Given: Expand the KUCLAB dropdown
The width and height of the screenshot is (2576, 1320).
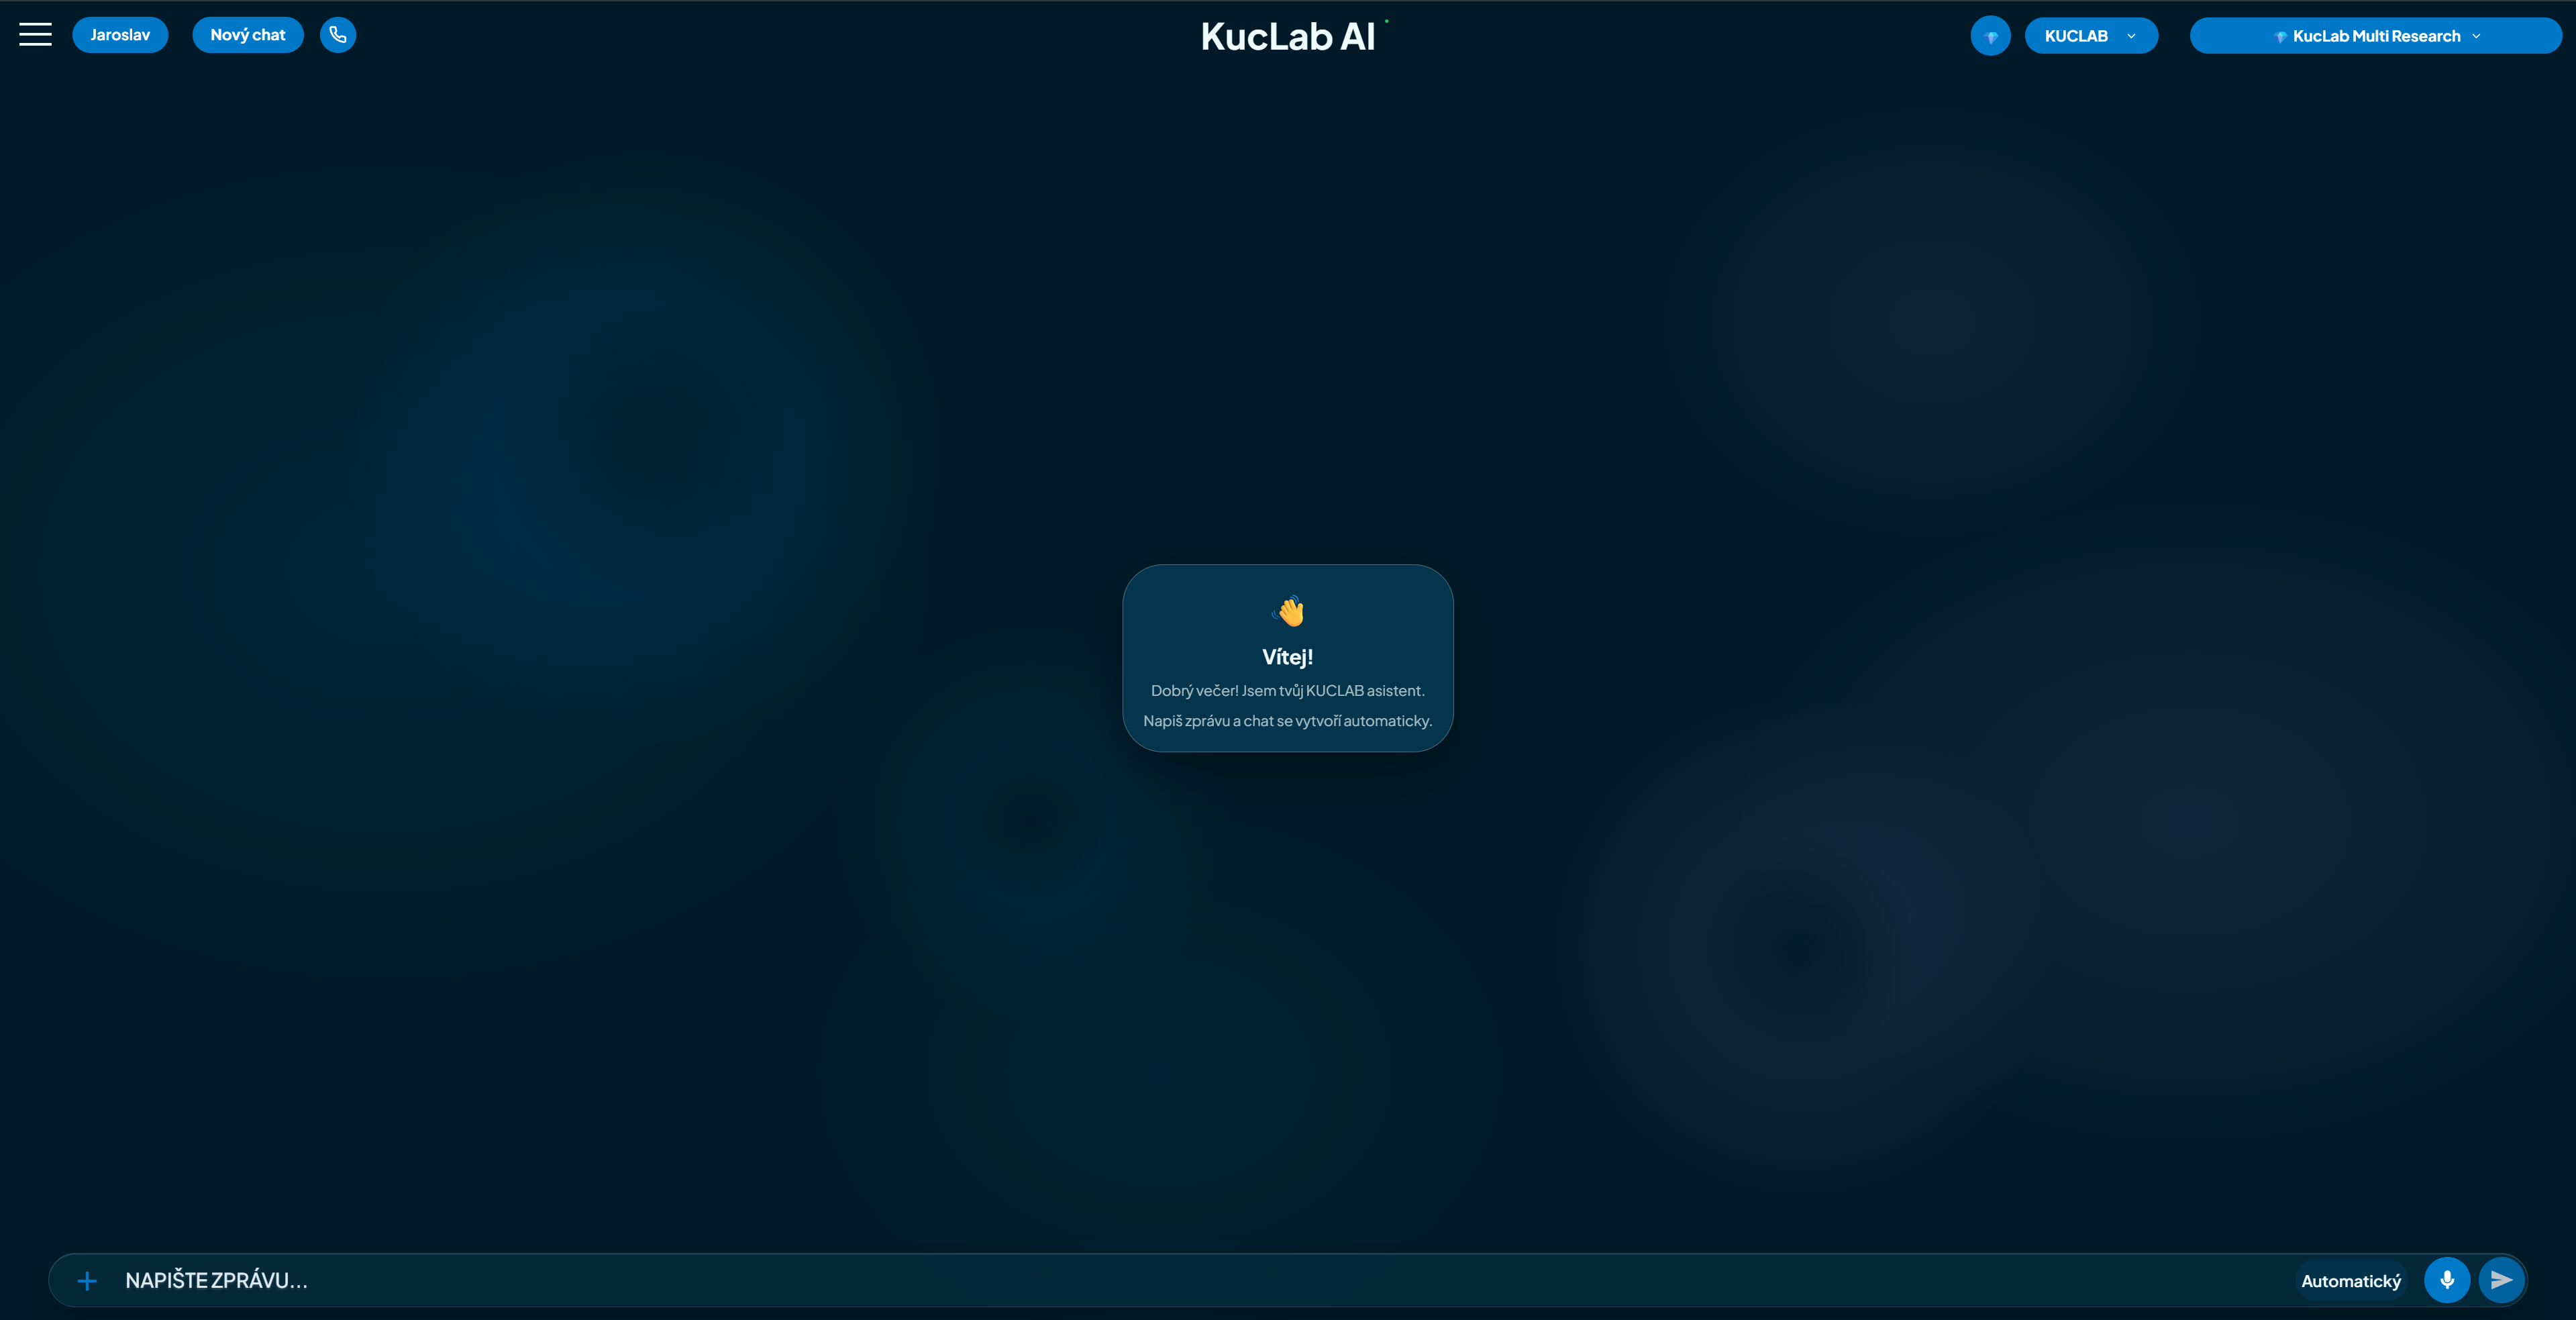Looking at the screenshot, I should point(2091,36).
